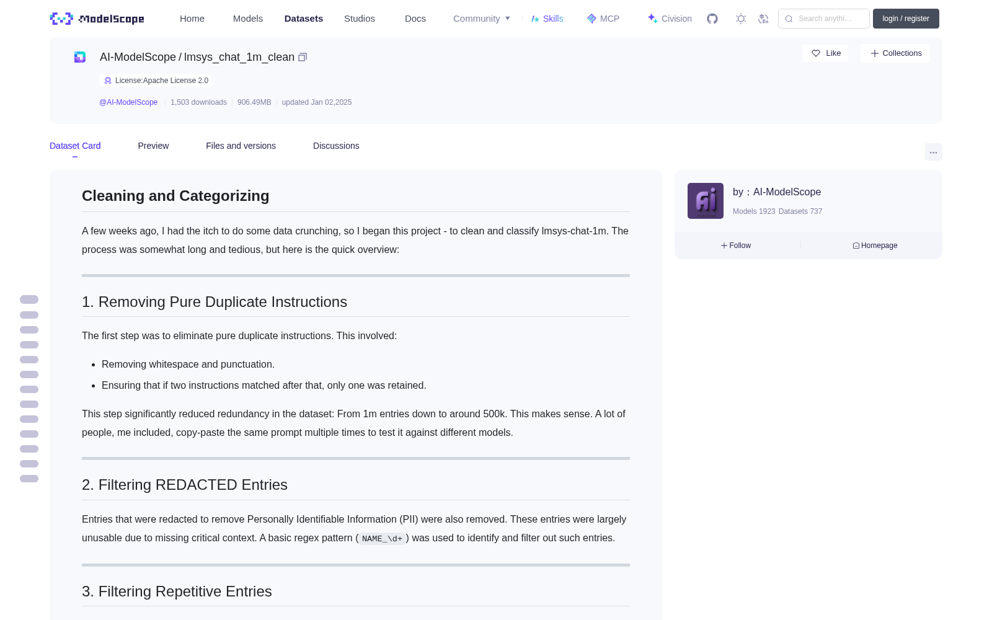Open the Skills nav item
992x620 pixels.
547,19
